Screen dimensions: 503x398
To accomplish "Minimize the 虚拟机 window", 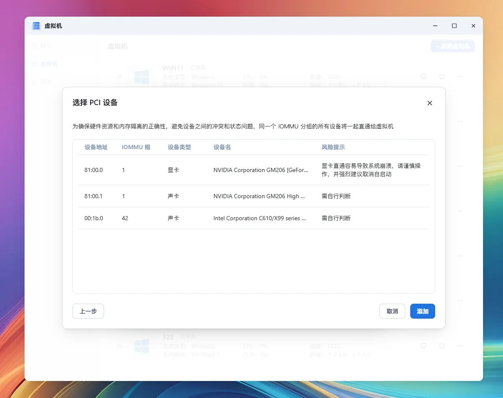I will (x=435, y=26).
